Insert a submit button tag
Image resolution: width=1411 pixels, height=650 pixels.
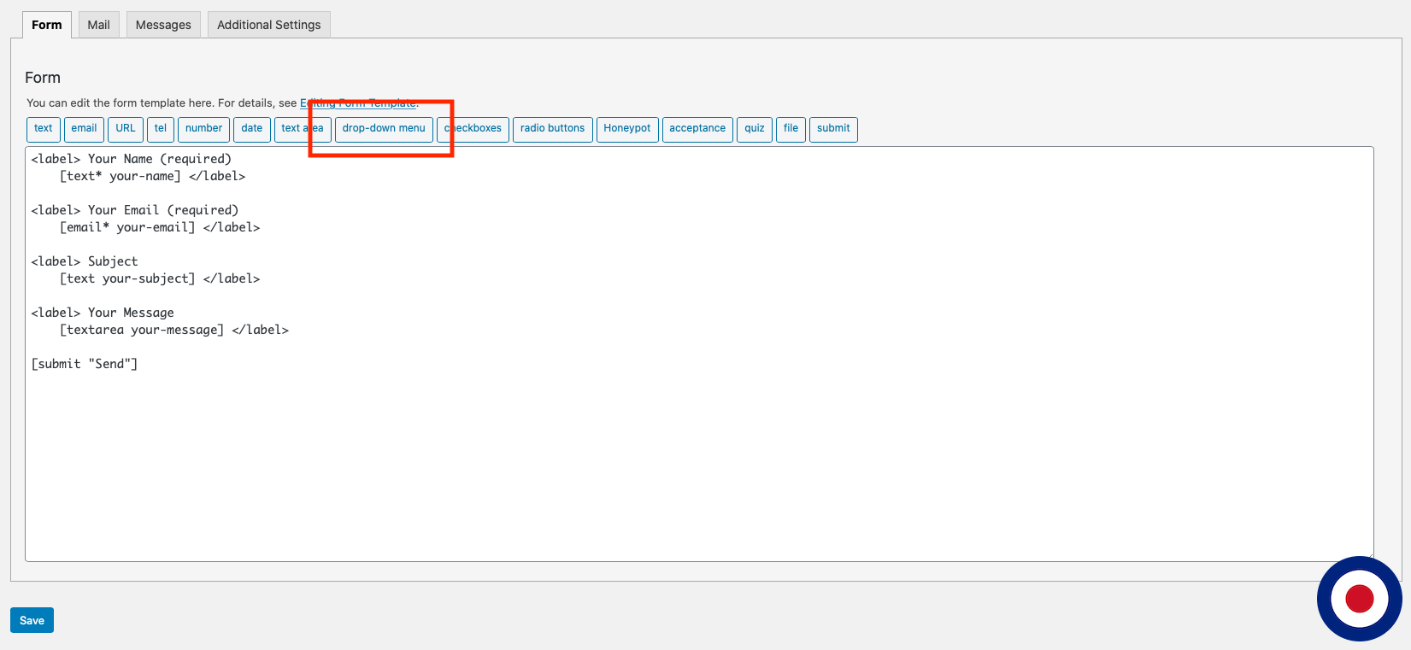click(833, 129)
